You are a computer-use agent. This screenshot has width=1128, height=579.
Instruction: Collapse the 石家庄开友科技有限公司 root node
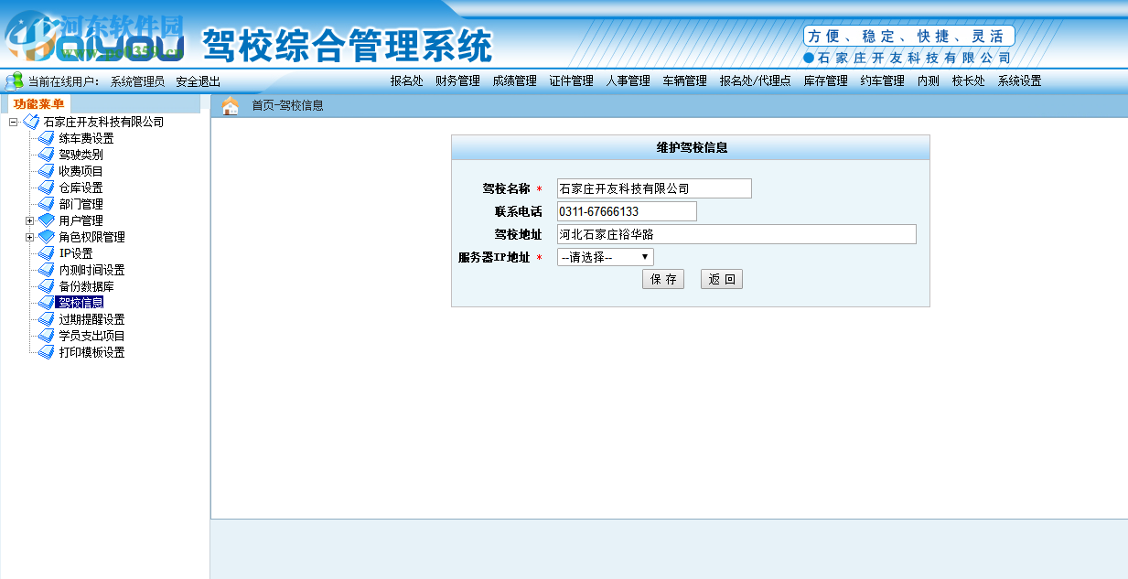coord(11,121)
